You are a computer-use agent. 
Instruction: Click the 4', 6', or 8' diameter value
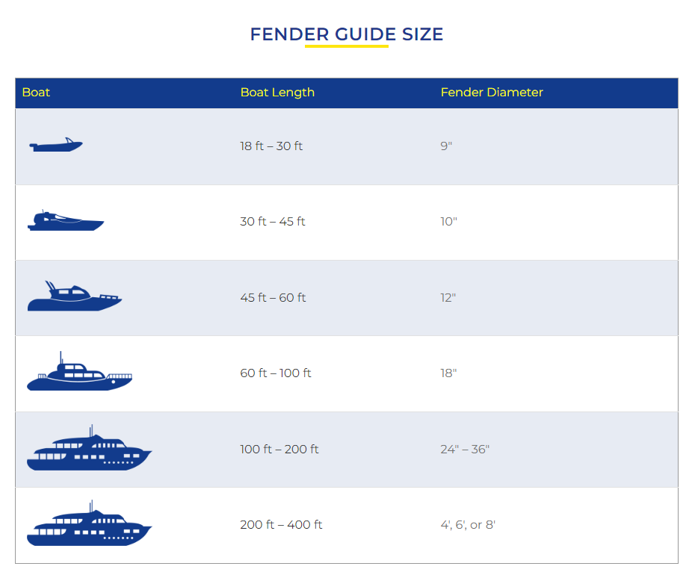point(468,525)
